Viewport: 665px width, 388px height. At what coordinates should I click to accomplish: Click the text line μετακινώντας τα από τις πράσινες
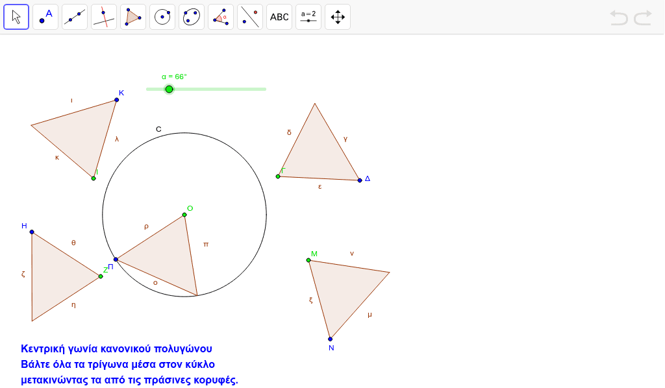tap(129, 380)
